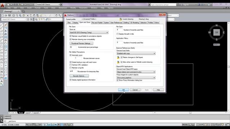The width and height of the screenshot is (230, 129).
Task: Select the Multiline Text A tool
Action: [2, 81]
